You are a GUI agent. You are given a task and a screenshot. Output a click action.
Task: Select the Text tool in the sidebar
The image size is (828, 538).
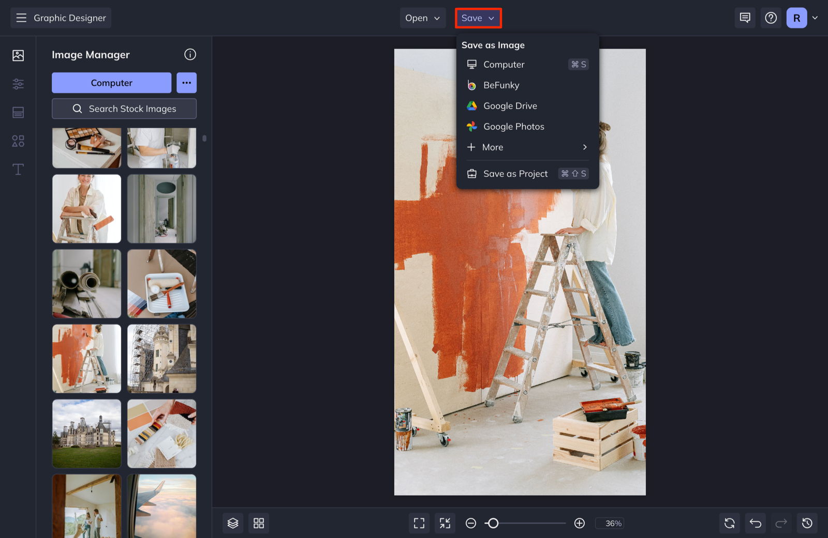click(x=18, y=169)
